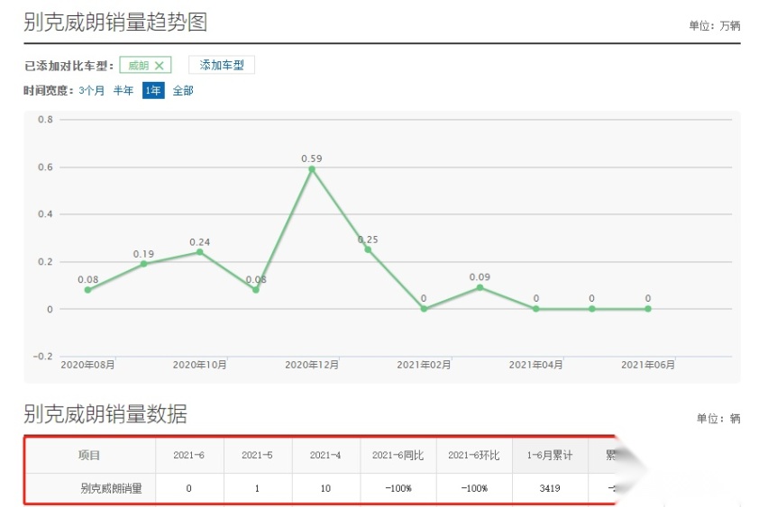Screen dimensions: 768x507
Task: Click the 别克威朗销量趋势图 heading
Action: tap(115, 22)
